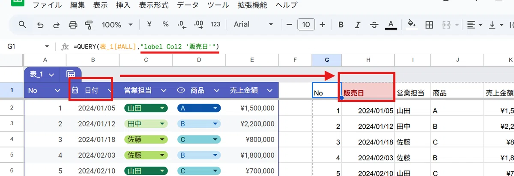Open the text color picker
This screenshot has height=176, width=514.
[390, 25]
